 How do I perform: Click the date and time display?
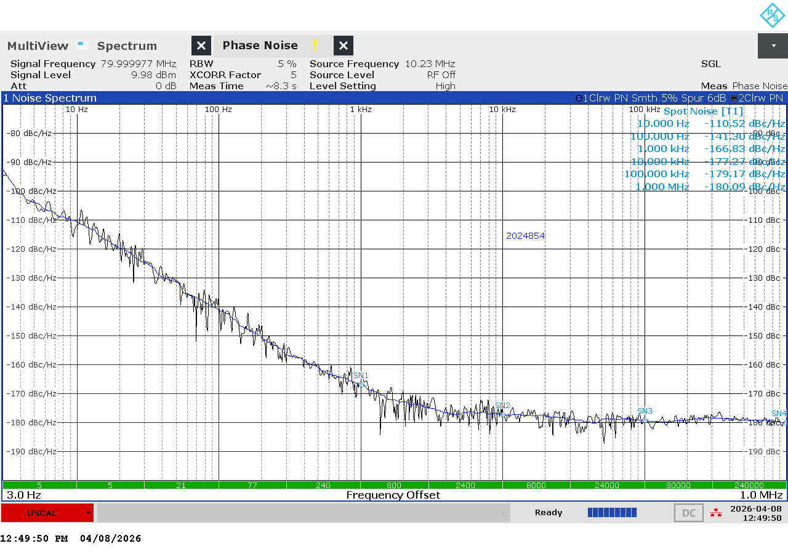(755, 513)
